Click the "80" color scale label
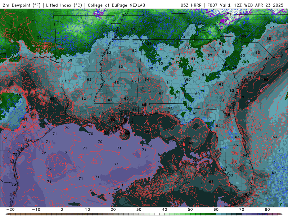 point(267,210)
